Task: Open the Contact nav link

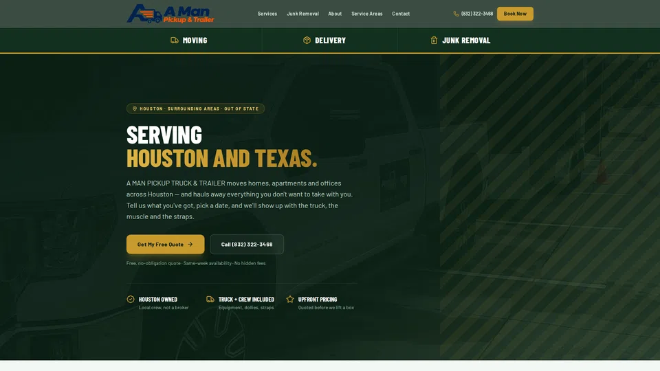Action: (x=401, y=14)
